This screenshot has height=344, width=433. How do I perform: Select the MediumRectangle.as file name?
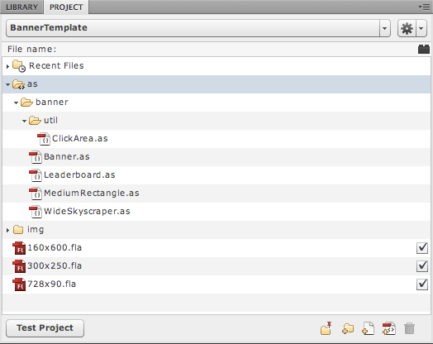coord(92,193)
